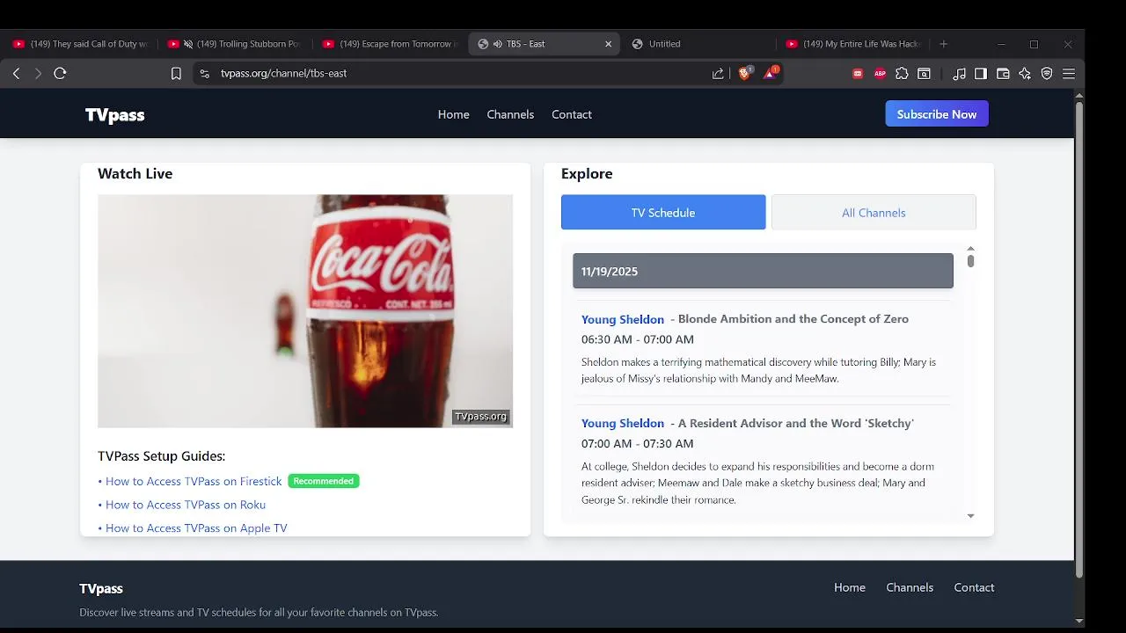Click the 'Explore' heading
The image size is (1126, 633).
point(587,174)
